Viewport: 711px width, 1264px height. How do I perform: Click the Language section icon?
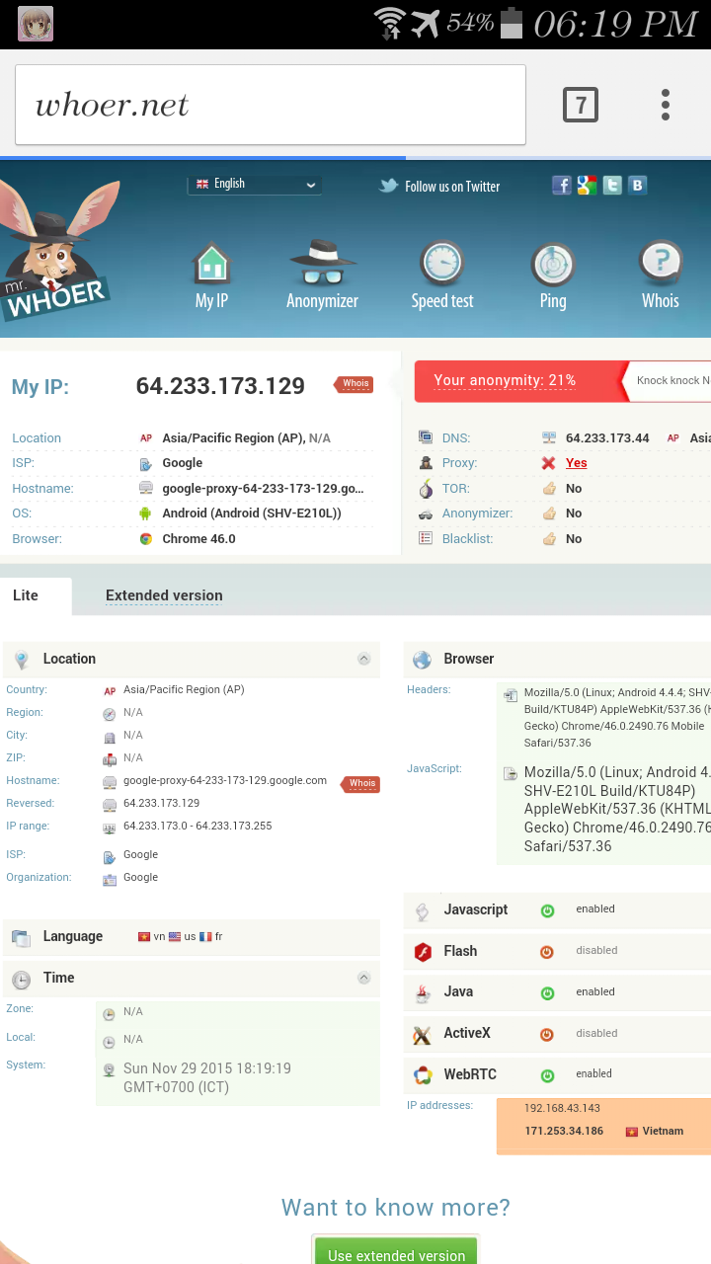point(21,938)
